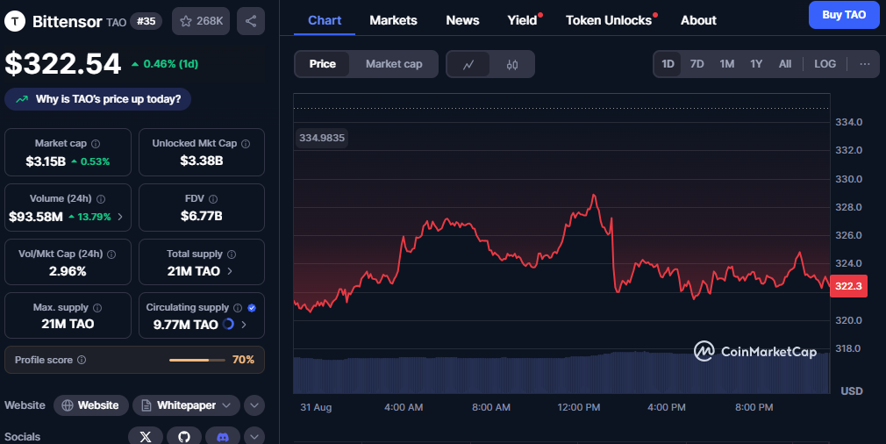Viewport: 886px width, 444px height.
Task: Click Total supply info icon
Action: tap(231, 254)
